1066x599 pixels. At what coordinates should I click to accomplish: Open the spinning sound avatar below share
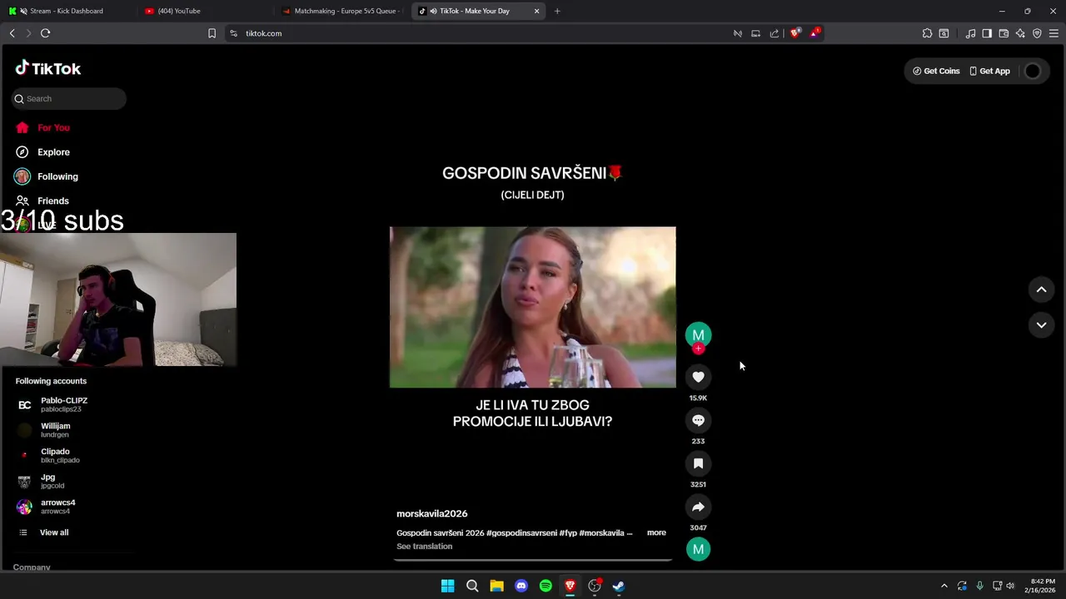[698, 549]
